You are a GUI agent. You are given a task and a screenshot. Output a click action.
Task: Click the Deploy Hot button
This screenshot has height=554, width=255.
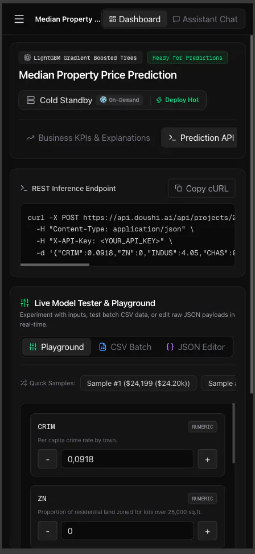pyautogui.click(x=178, y=100)
